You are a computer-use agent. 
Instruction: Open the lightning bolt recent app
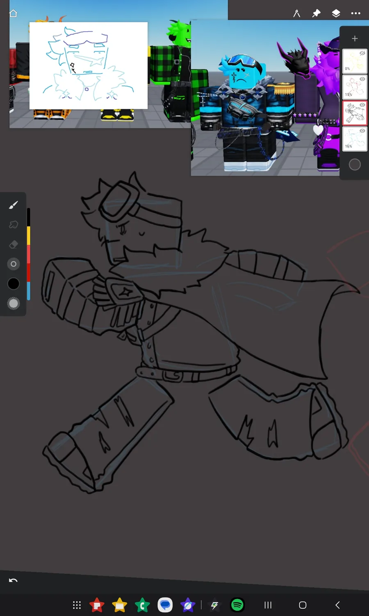214,605
